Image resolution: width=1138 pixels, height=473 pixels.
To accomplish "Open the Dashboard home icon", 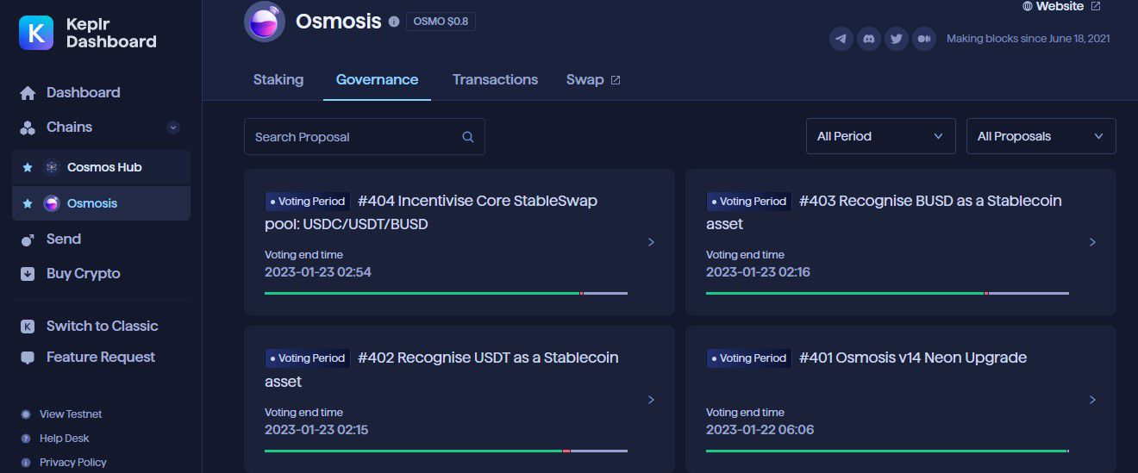I will pyautogui.click(x=28, y=93).
